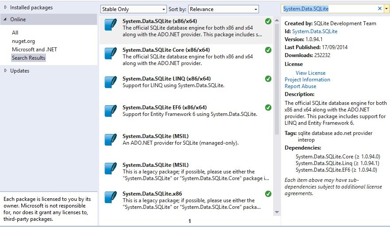Click the System.Data.SQLite Core package icon
The image size is (390, 227).
click(x=111, y=54)
